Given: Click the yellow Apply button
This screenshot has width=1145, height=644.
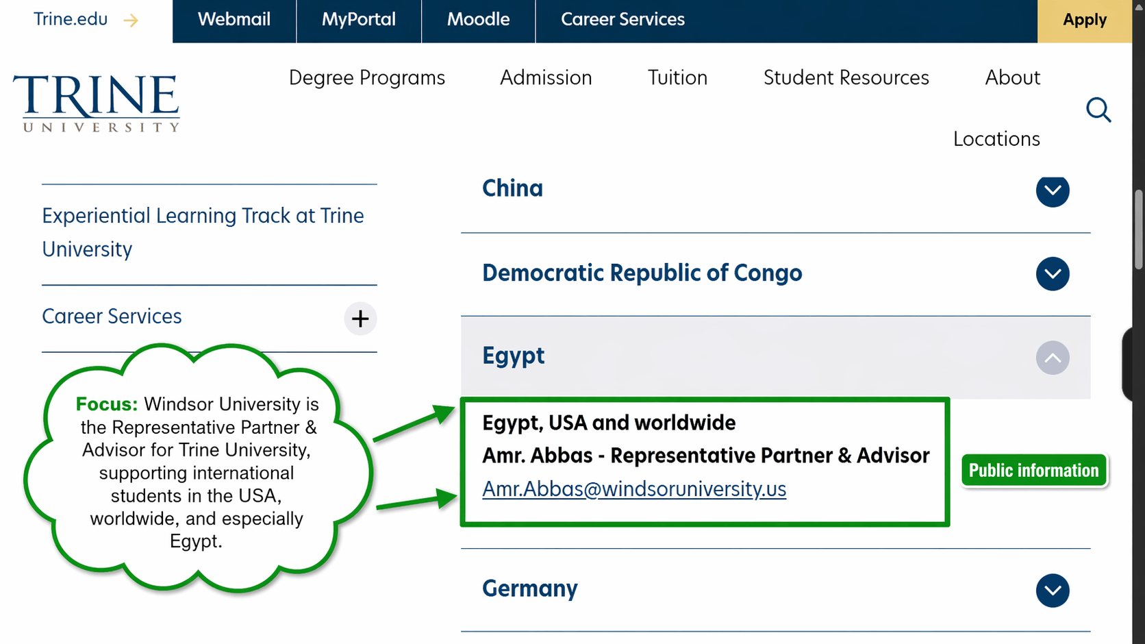Looking at the screenshot, I should [x=1084, y=21].
